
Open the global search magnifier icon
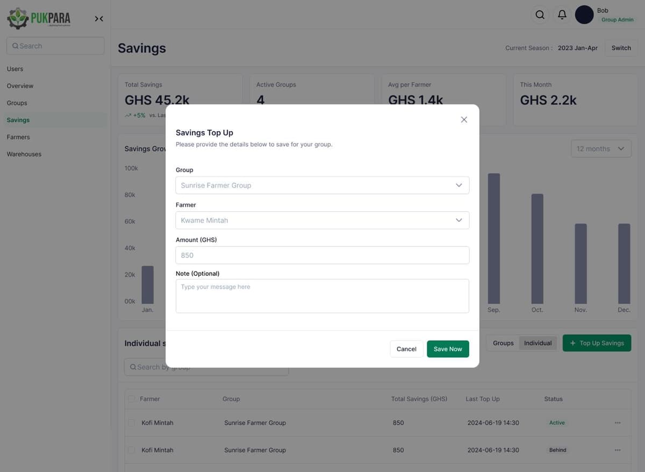tap(540, 15)
